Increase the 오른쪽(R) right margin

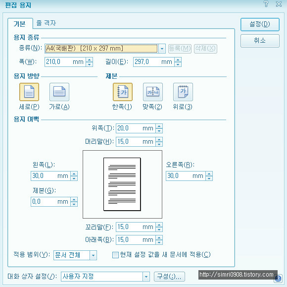click(x=209, y=173)
